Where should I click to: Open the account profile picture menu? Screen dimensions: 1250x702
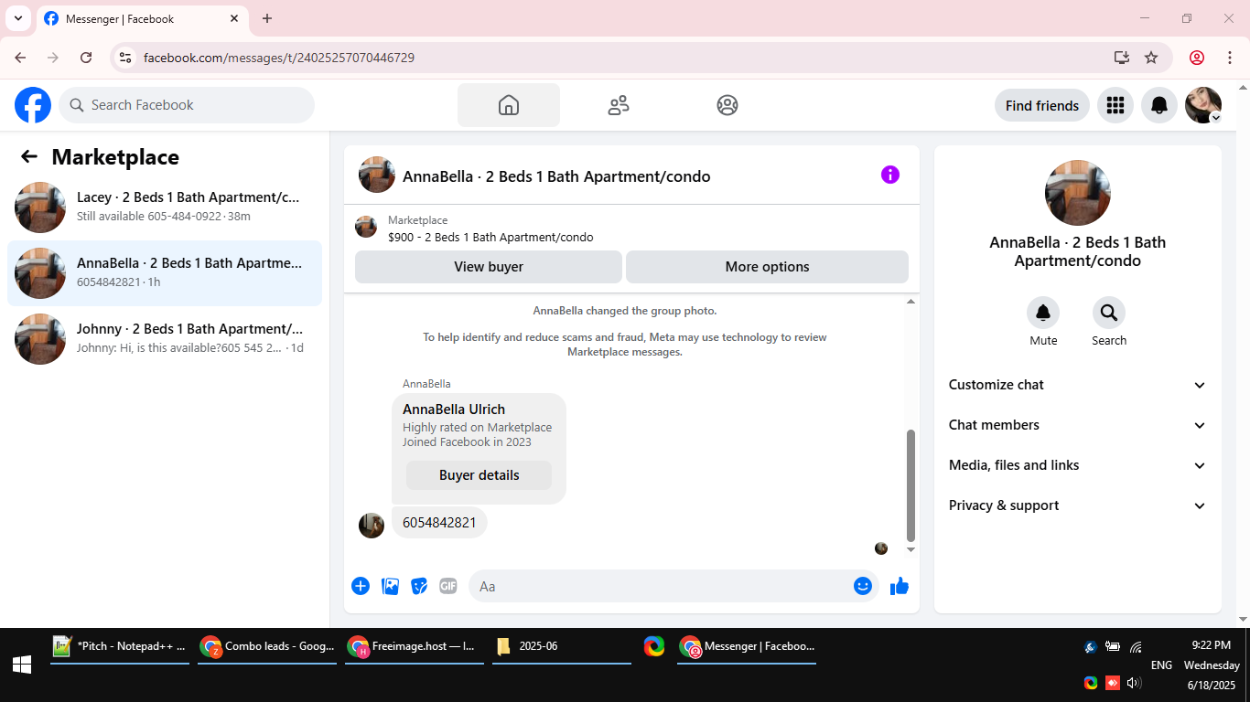1203,105
